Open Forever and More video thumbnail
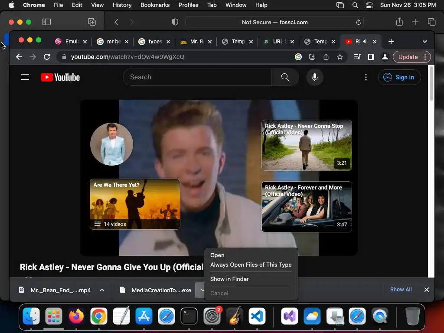This screenshot has height=333, width=444. pyautogui.click(x=307, y=207)
